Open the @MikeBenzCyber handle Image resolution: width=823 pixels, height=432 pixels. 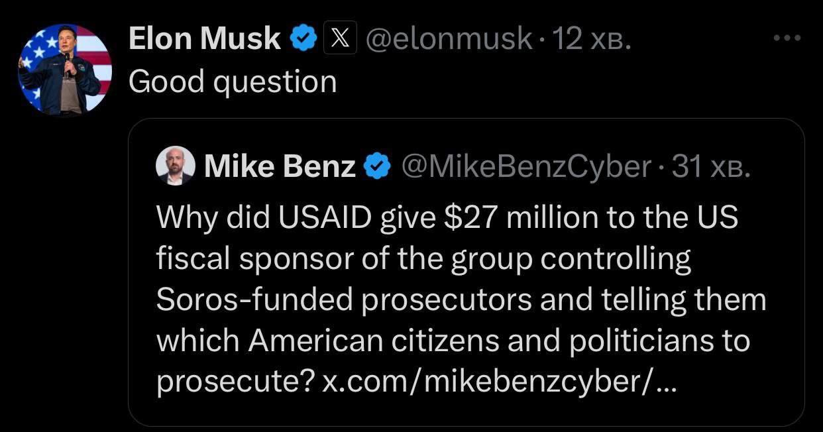tap(525, 166)
